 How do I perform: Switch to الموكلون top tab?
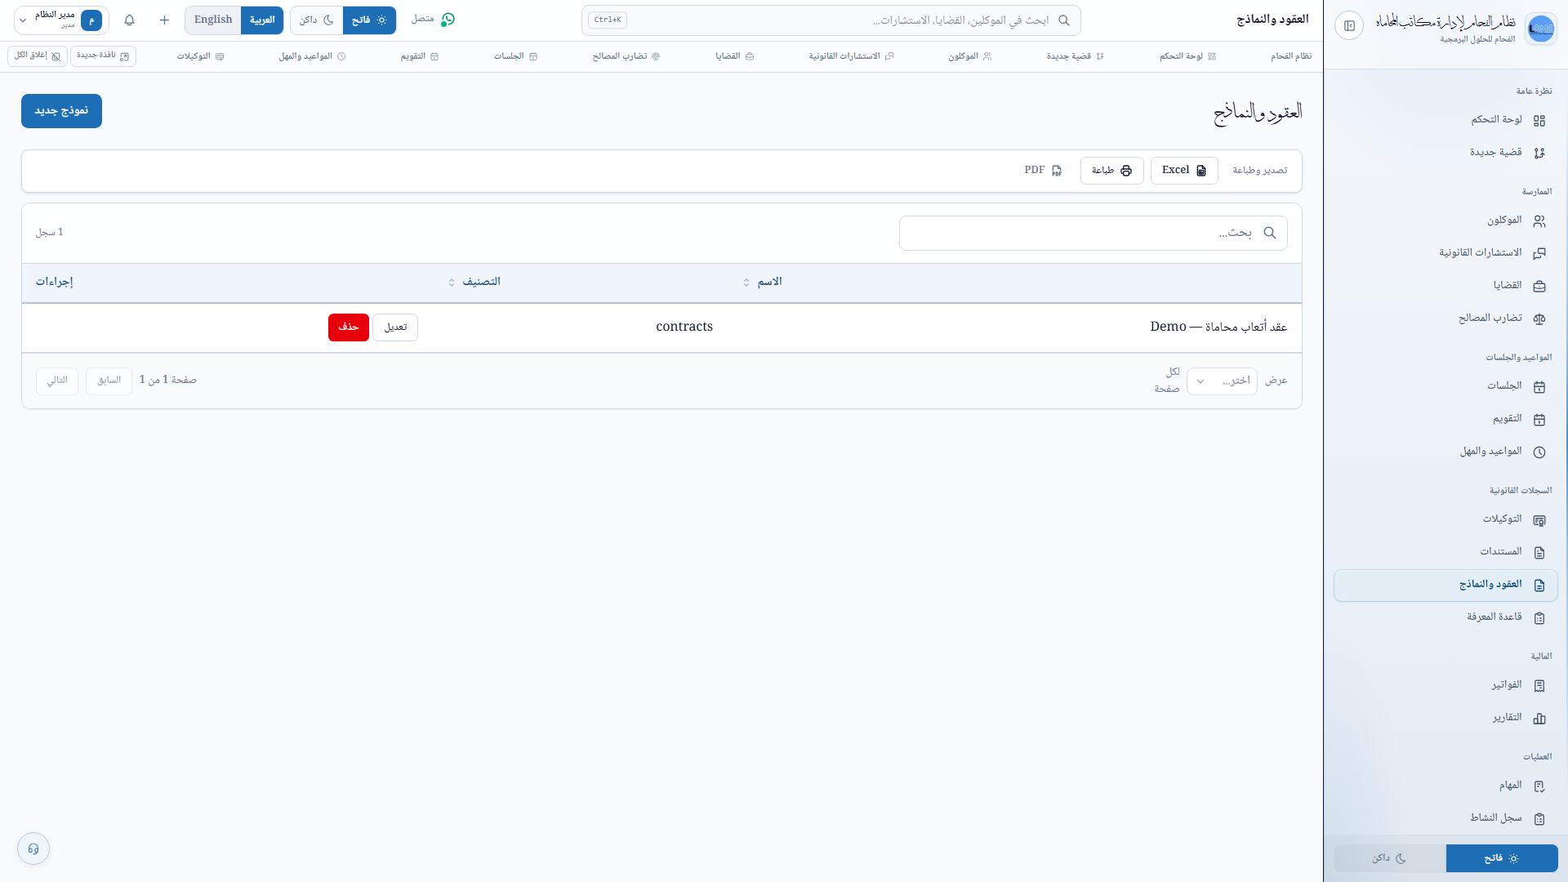969,56
